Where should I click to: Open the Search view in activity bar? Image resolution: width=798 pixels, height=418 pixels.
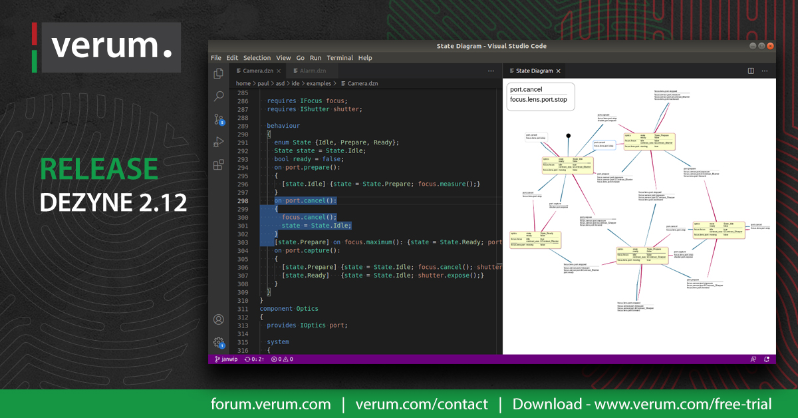218,97
